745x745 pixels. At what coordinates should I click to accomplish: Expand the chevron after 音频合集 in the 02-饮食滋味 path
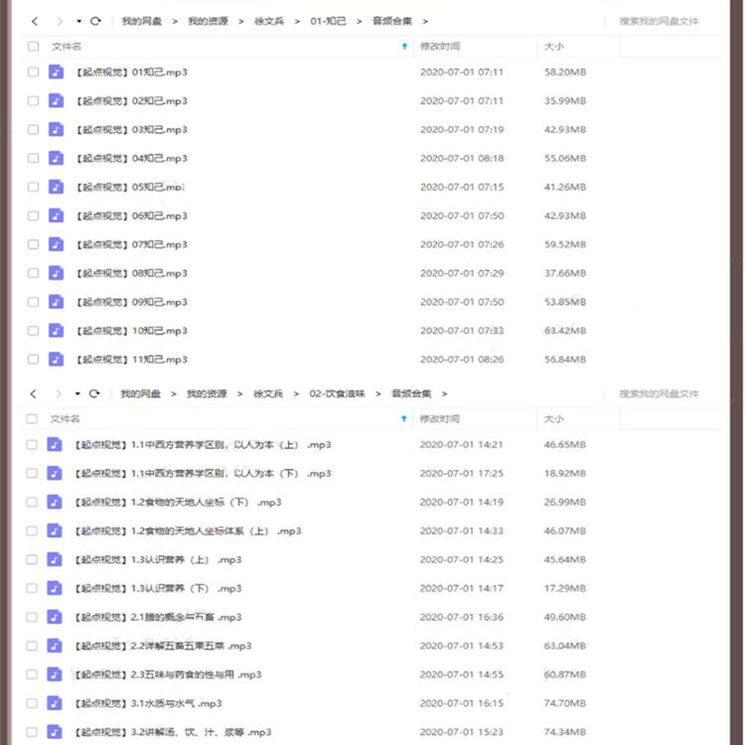click(444, 393)
